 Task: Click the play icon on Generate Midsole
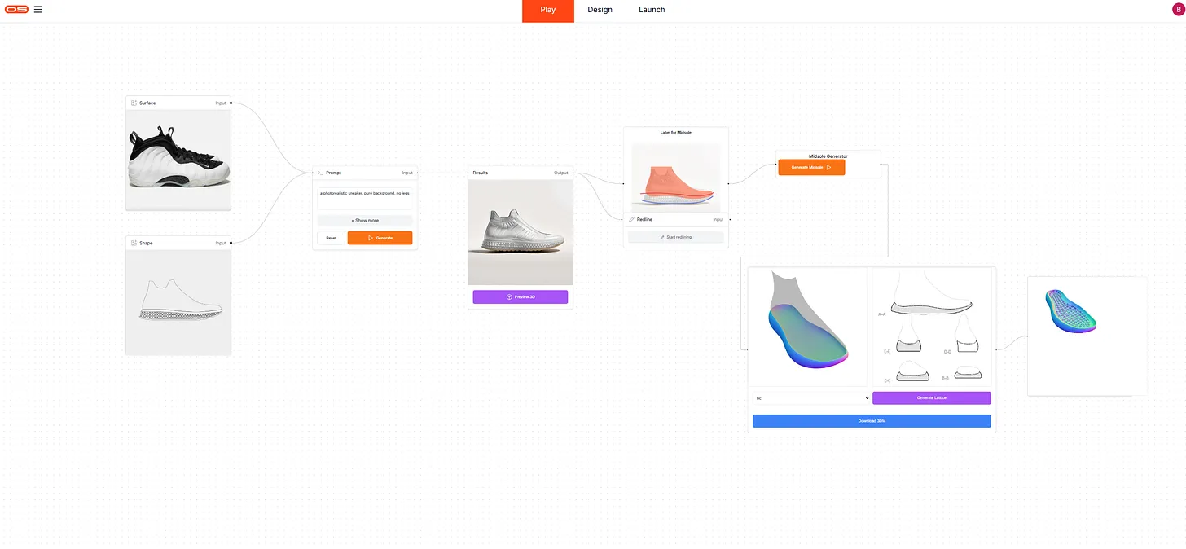[828, 168]
